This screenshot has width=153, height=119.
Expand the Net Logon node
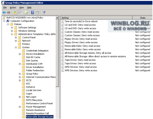(x=20, y=97)
